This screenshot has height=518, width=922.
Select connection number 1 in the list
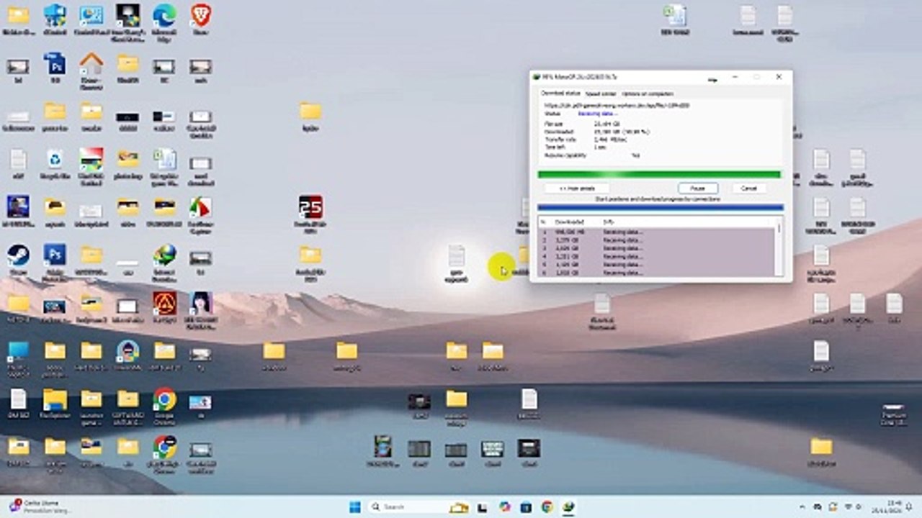click(656, 232)
